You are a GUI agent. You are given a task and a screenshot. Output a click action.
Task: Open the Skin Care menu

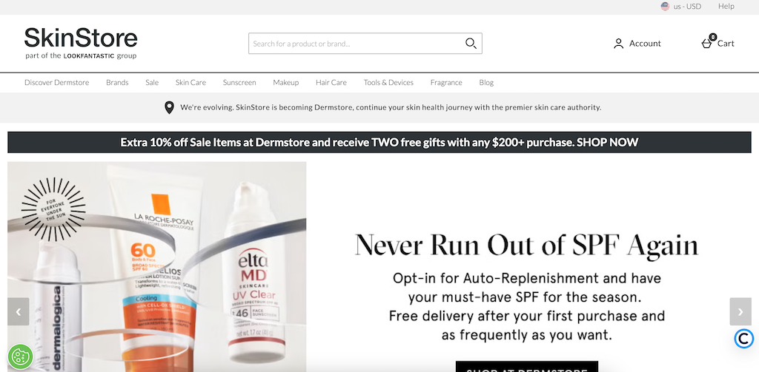190,83
